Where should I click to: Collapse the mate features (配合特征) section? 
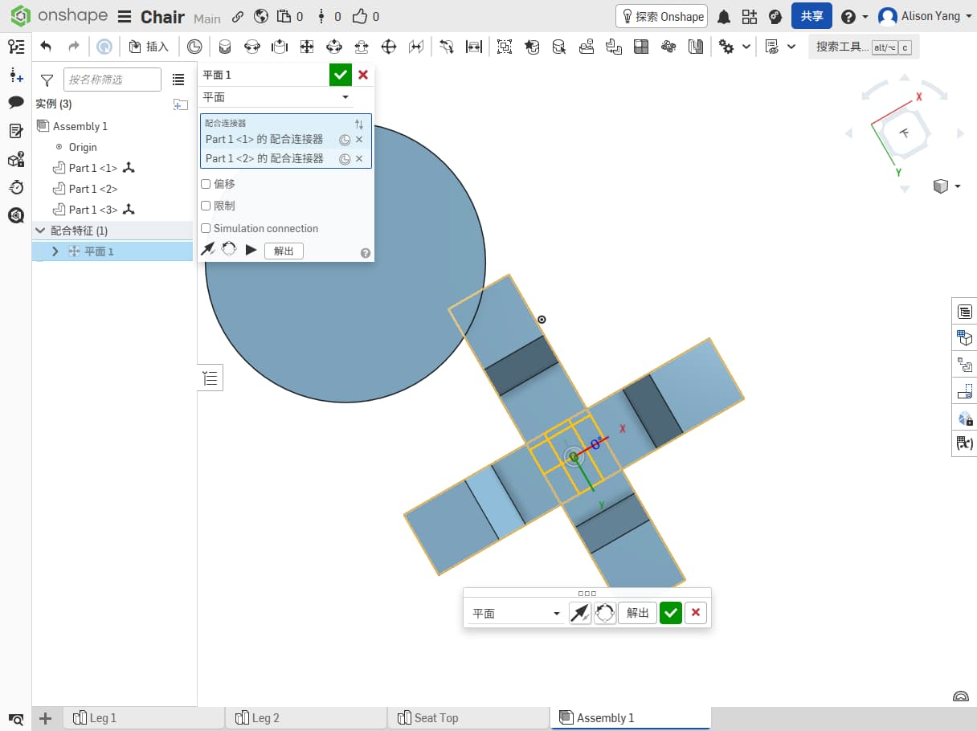(40, 231)
